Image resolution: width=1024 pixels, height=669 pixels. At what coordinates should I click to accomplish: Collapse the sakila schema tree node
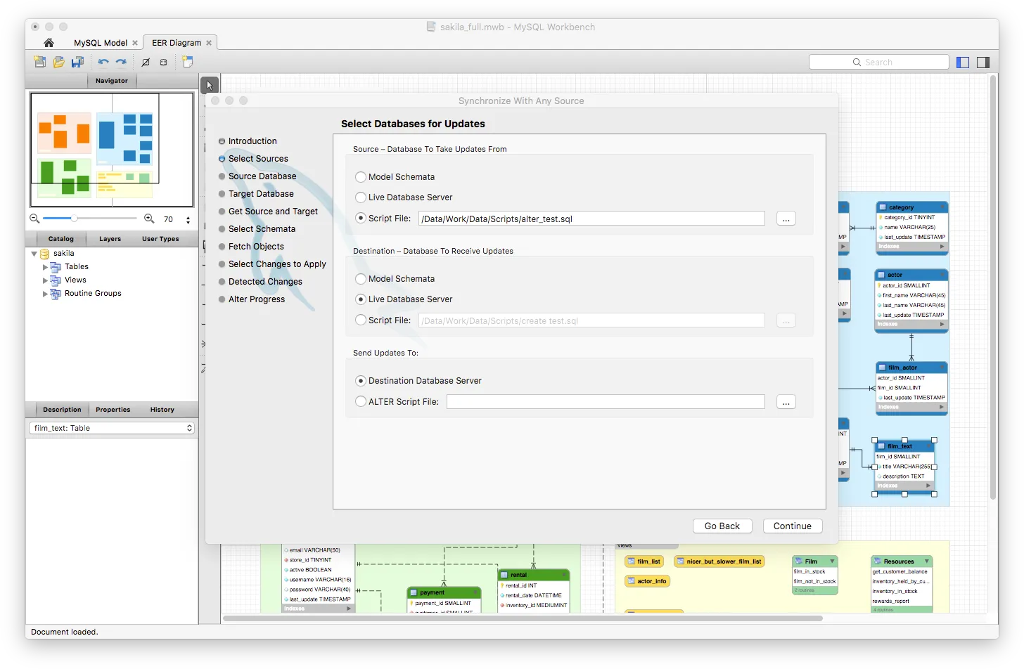tap(34, 254)
